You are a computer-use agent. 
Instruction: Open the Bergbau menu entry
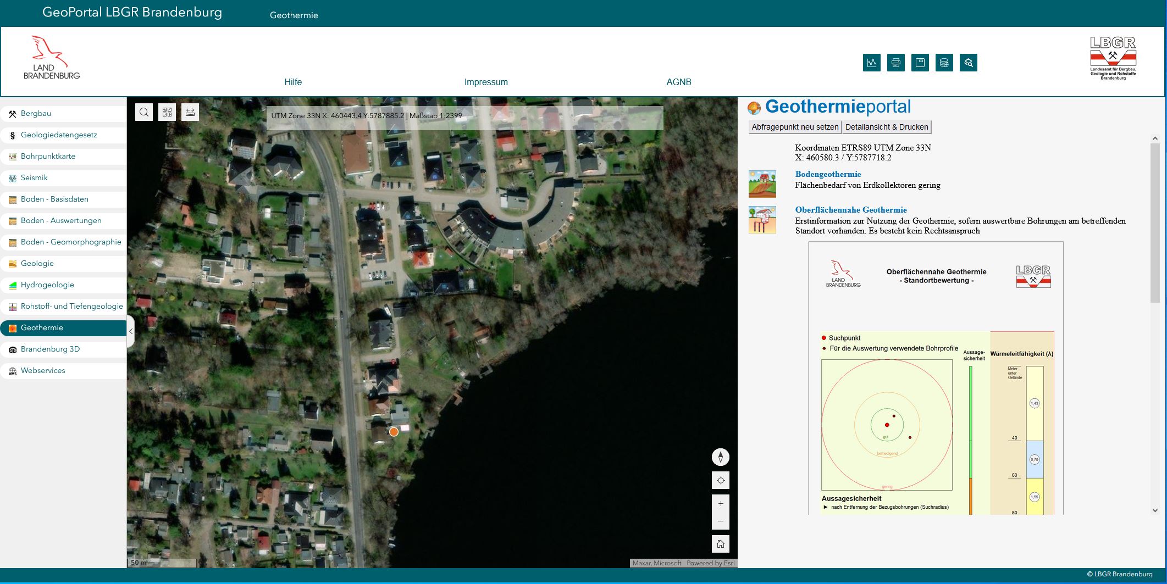point(64,114)
